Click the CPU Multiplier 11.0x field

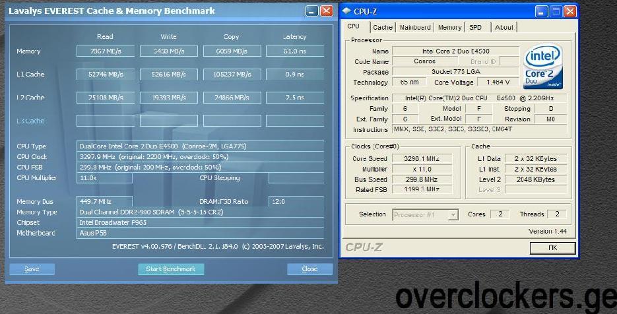coord(105,178)
